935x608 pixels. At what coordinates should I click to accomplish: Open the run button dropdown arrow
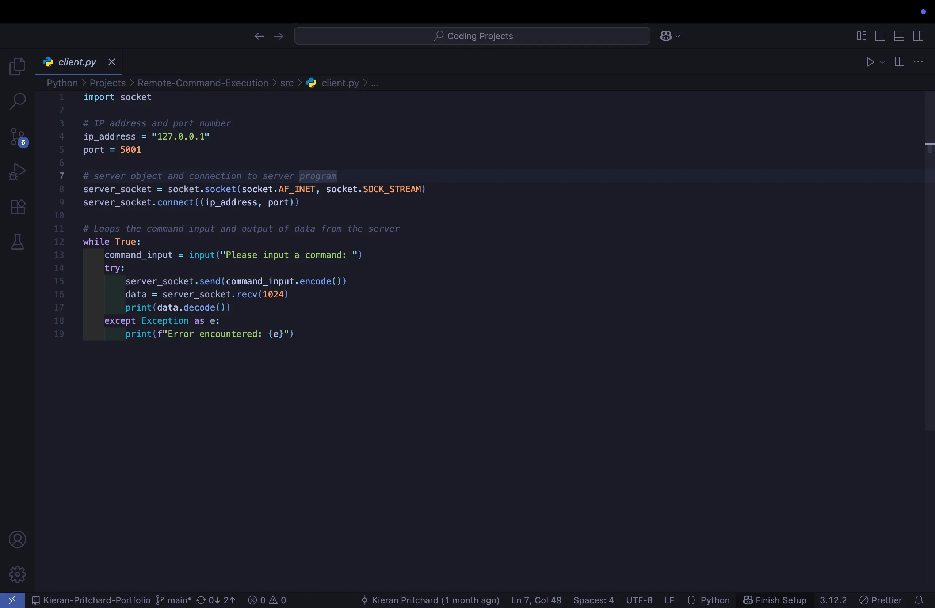(882, 62)
